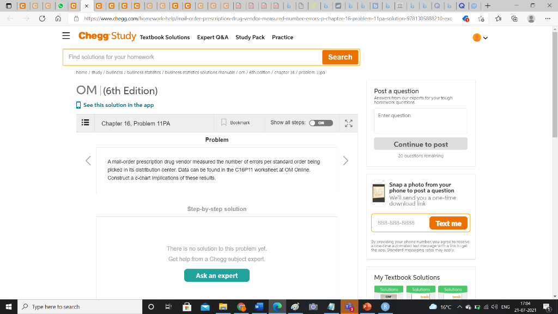Open PowerPoint from taskbar

coord(367,306)
